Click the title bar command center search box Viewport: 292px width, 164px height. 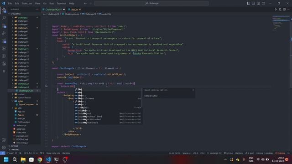point(151,3)
